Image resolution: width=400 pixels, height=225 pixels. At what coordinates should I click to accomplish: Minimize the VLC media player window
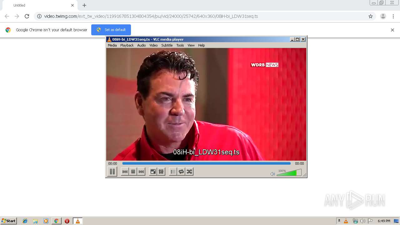(x=292, y=39)
